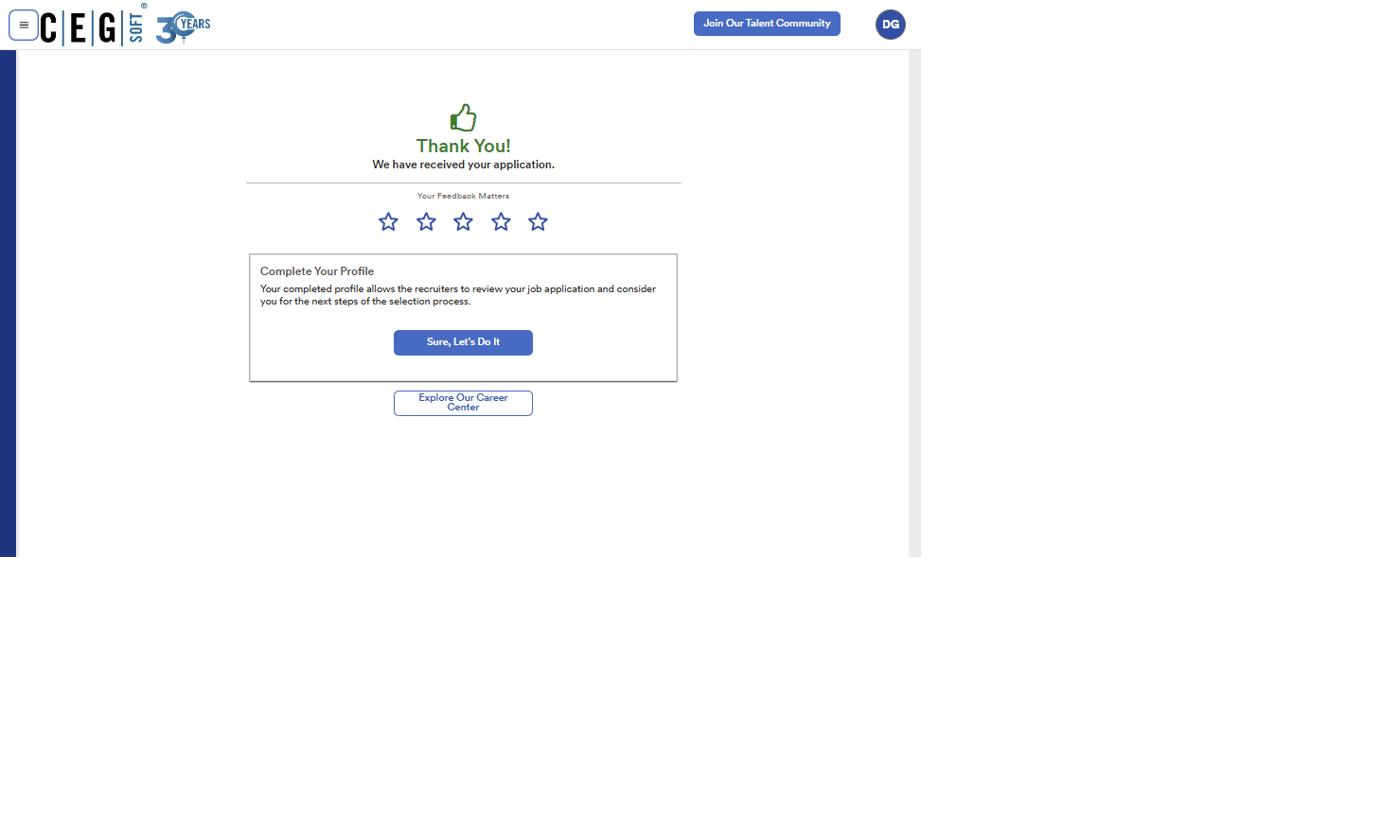This screenshot has width=1381, height=835.
Task: Rate five stars in feedback
Action: coord(538,222)
